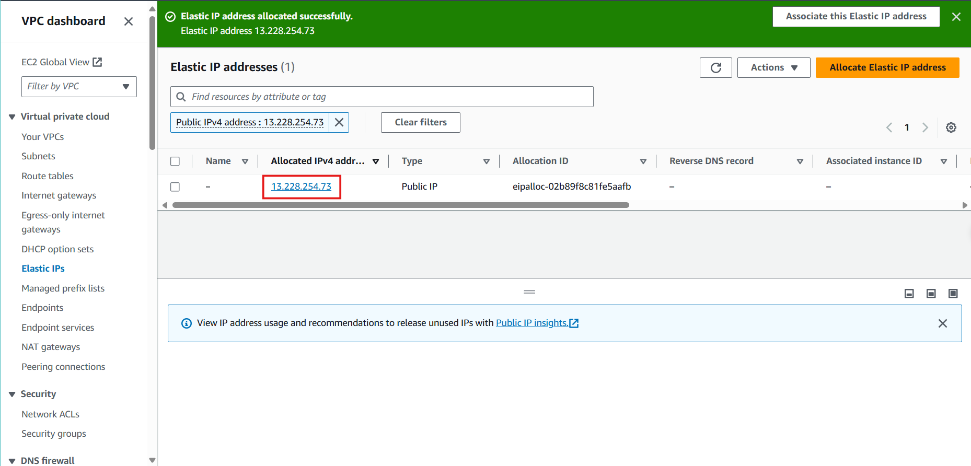This screenshot has width=971, height=466.
Task: Sort by Name column arrow
Action: (245, 161)
